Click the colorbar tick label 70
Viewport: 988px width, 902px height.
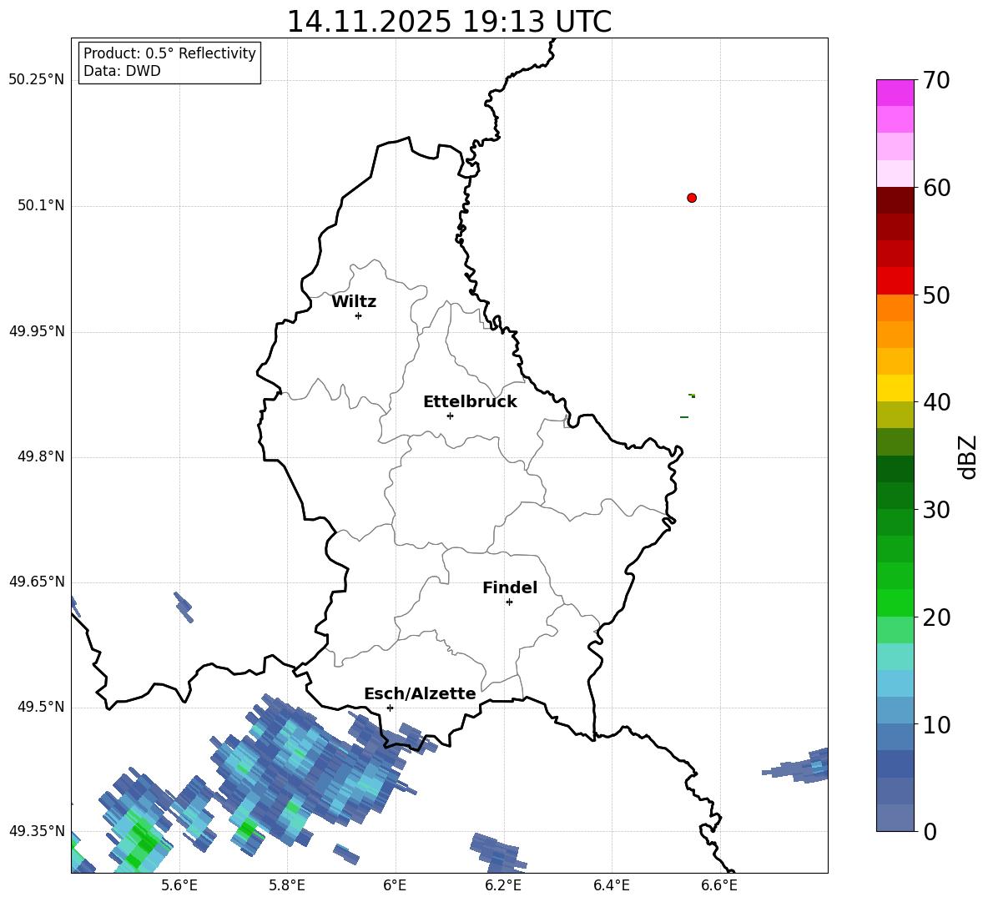click(x=936, y=81)
